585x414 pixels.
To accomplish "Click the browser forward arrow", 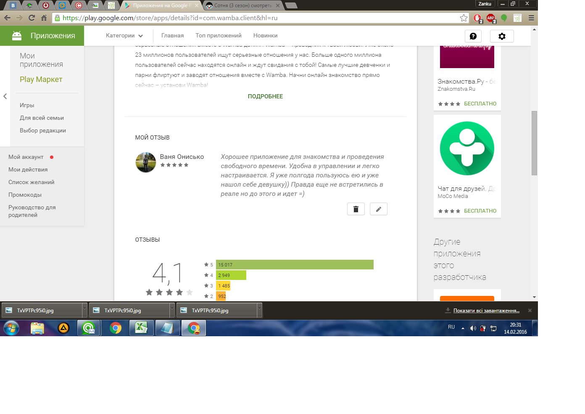I will click(x=19, y=18).
